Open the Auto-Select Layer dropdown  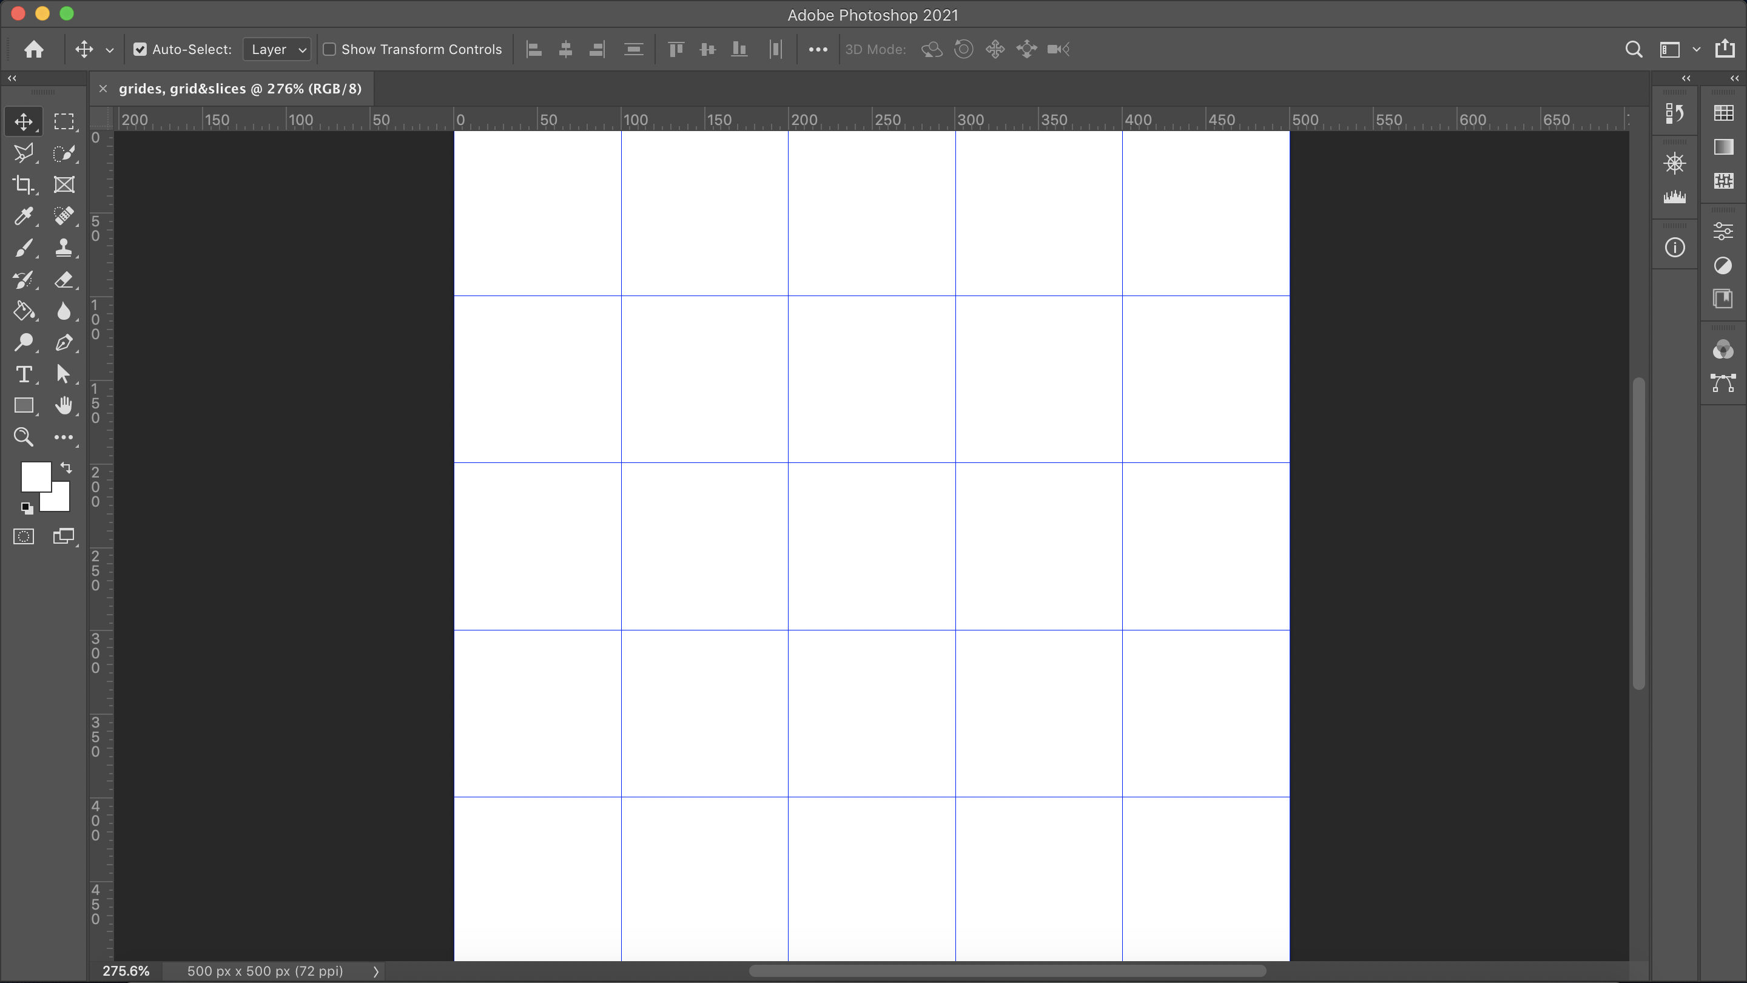pyautogui.click(x=277, y=50)
